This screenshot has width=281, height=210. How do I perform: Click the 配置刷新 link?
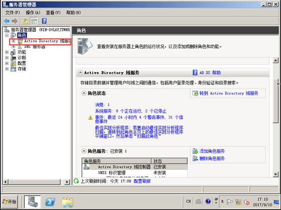[142, 181]
